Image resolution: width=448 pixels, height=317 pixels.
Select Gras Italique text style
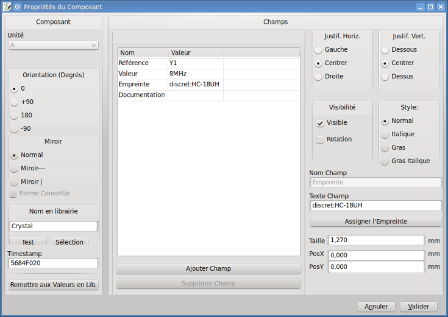tap(385, 161)
